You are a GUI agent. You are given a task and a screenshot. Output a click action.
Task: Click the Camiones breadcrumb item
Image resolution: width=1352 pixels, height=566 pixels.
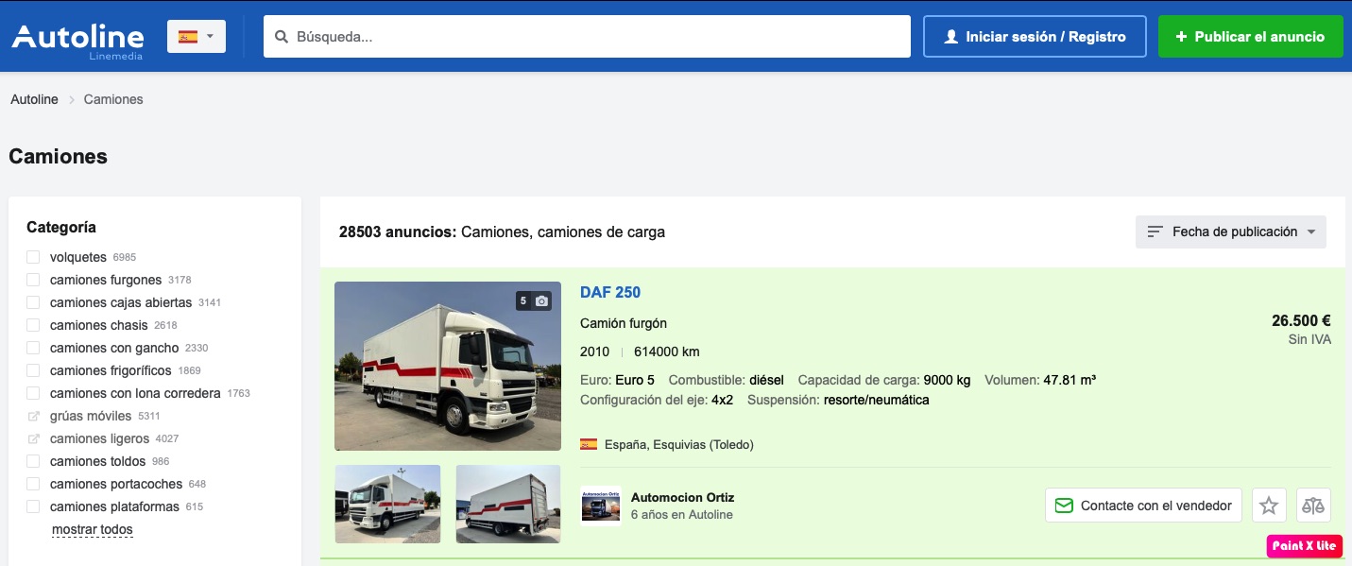tap(113, 99)
